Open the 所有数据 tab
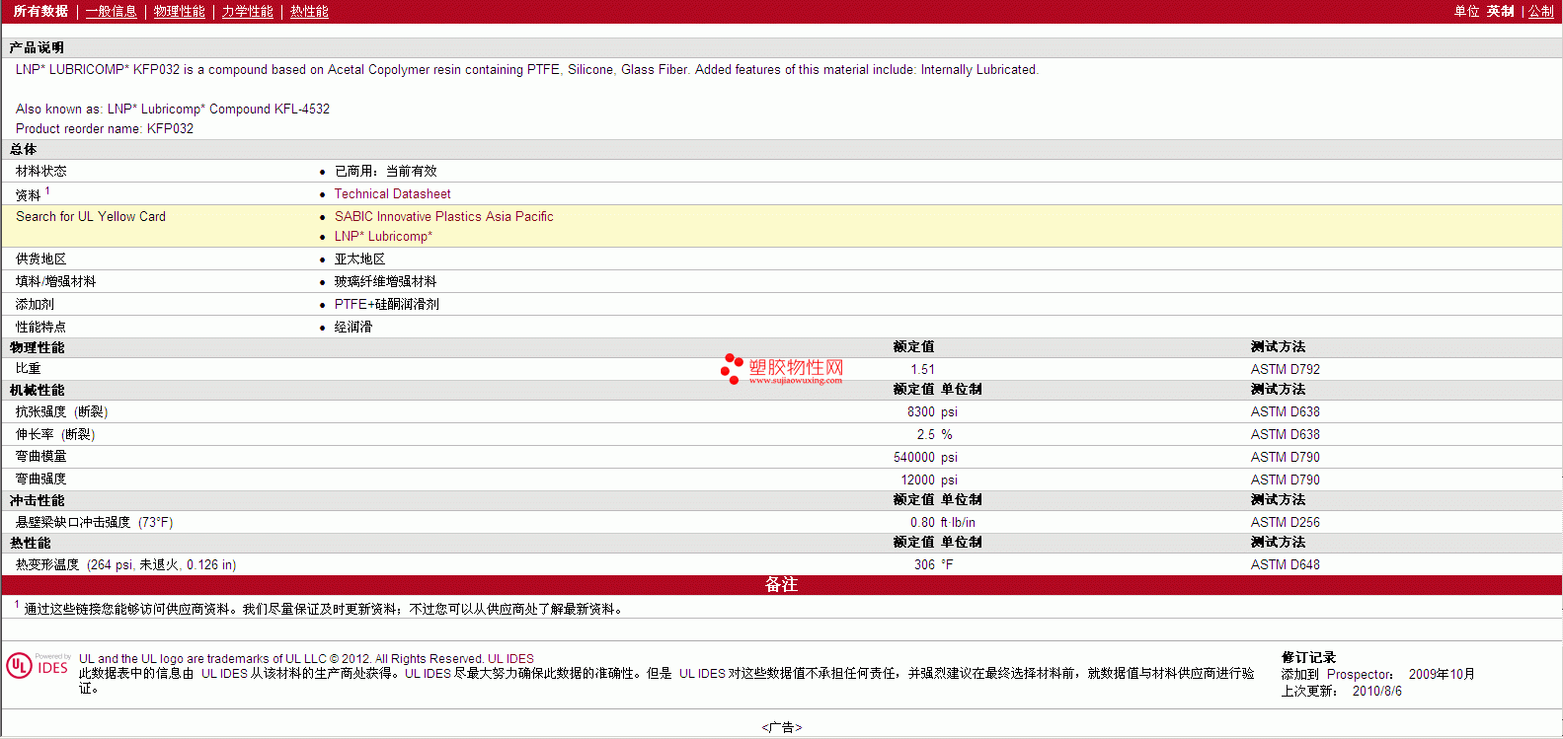 pyautogui.click(x=40, y=11)
